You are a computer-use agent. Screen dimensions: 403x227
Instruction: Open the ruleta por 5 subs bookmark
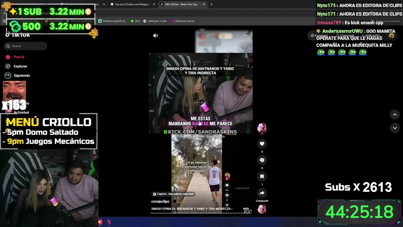pyautogui.click(x=155, y=21)
